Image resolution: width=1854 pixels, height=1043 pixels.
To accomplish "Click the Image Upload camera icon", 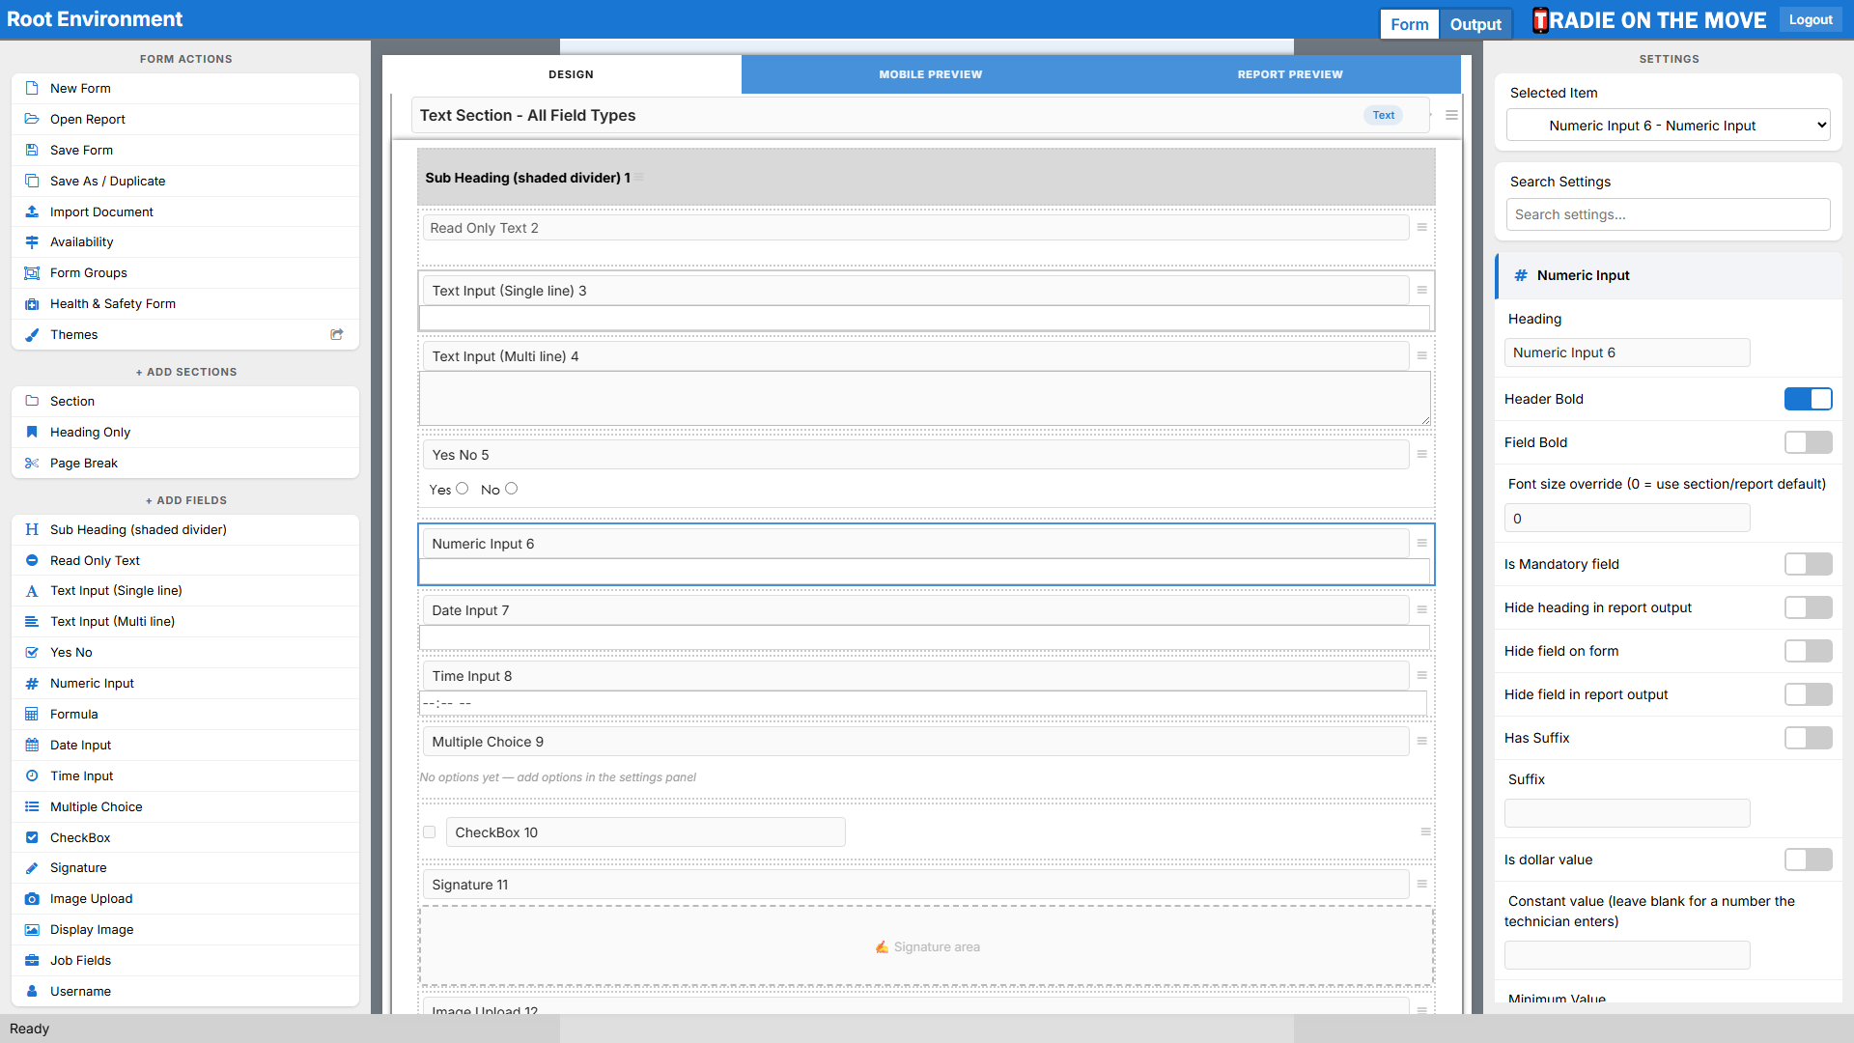I will [32, 899].
